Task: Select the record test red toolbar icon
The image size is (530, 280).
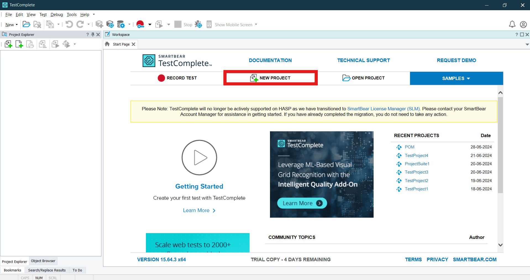Action: [x=140, y=24]
